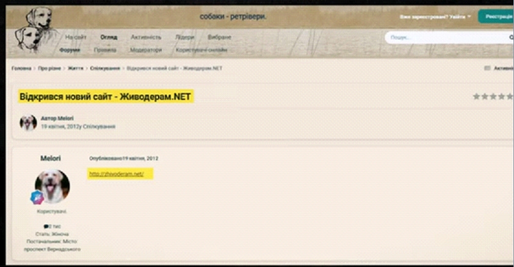Screen dimensions: 514x267
Task: Open Melori's large profile picture
Action: 52,186
